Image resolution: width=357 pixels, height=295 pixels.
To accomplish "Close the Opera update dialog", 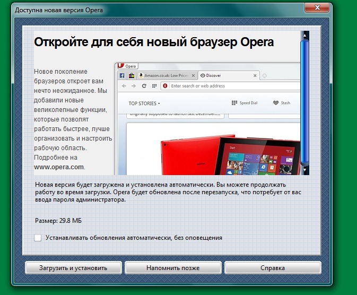I will point(317,7).
